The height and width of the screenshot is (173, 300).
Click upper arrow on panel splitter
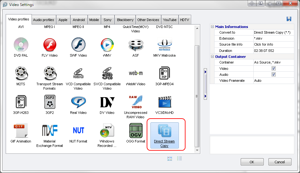tap(205, 72)
